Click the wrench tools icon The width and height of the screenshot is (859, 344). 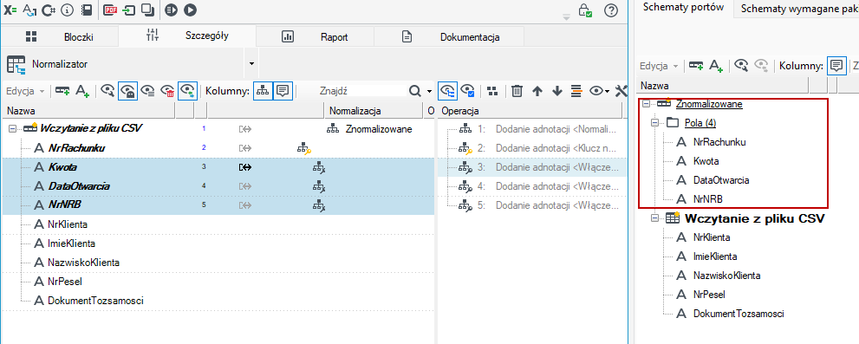(x=621, y=91)
